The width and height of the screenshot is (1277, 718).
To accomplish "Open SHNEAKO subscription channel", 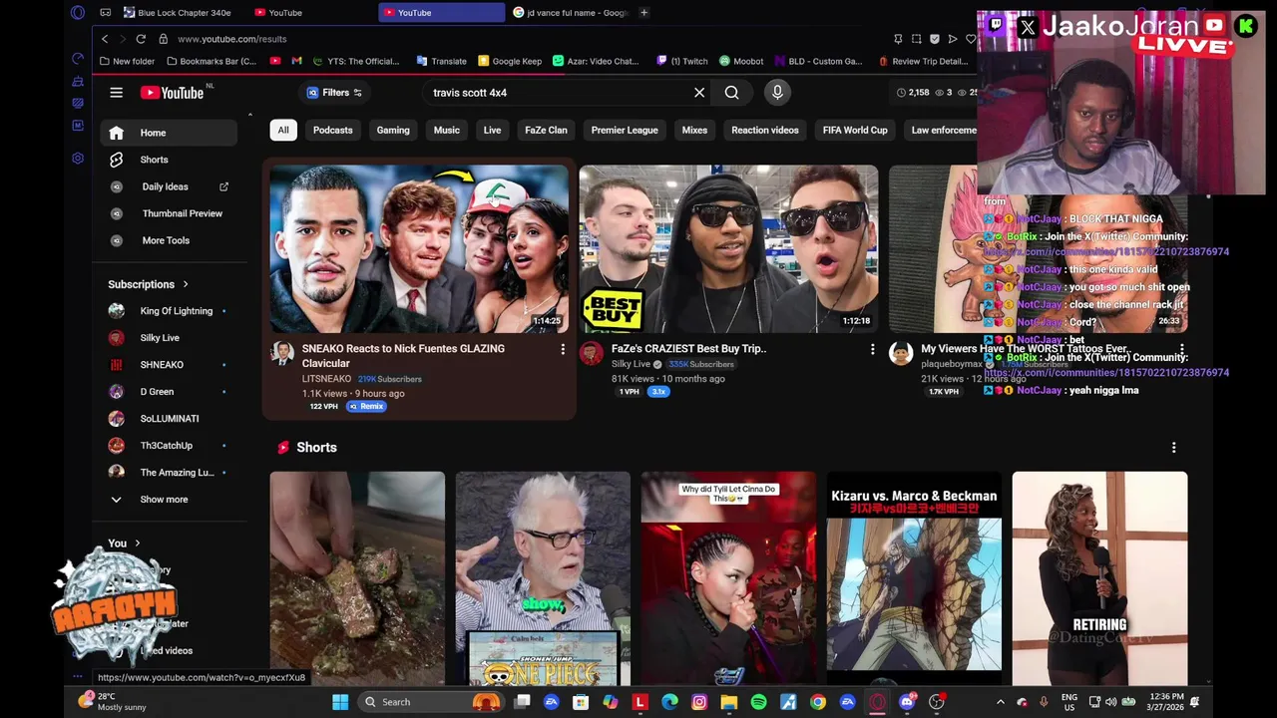I will (169, 365).
